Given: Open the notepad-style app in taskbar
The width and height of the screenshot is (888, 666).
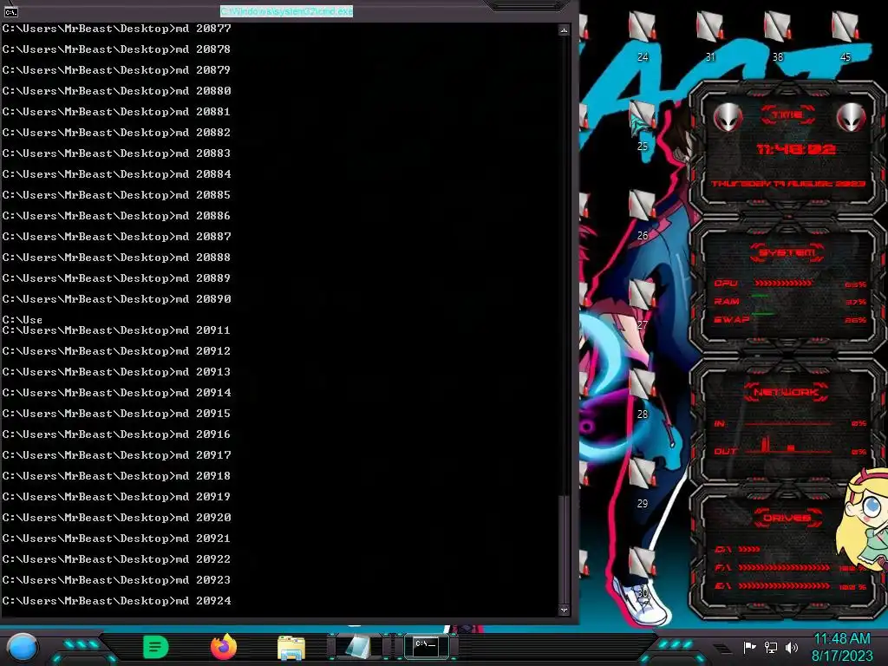Looking at the screenshot, I should pos(358,647).
